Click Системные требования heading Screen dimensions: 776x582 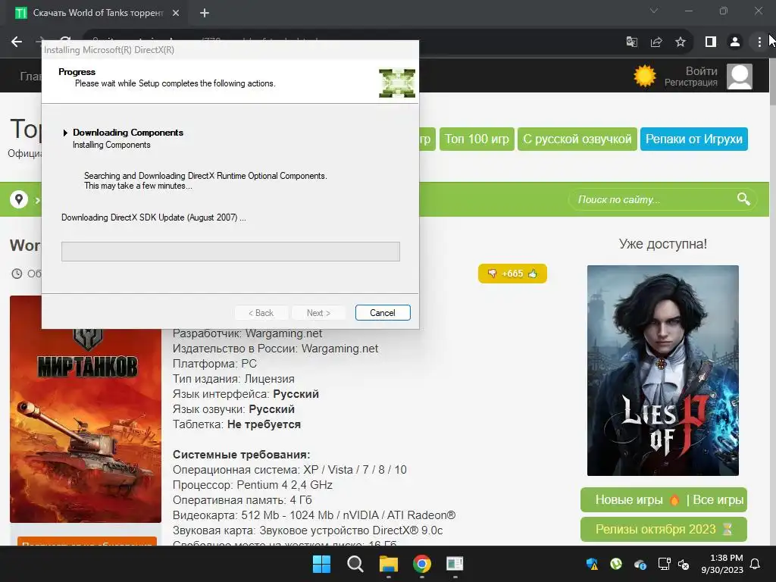[242, 455]
